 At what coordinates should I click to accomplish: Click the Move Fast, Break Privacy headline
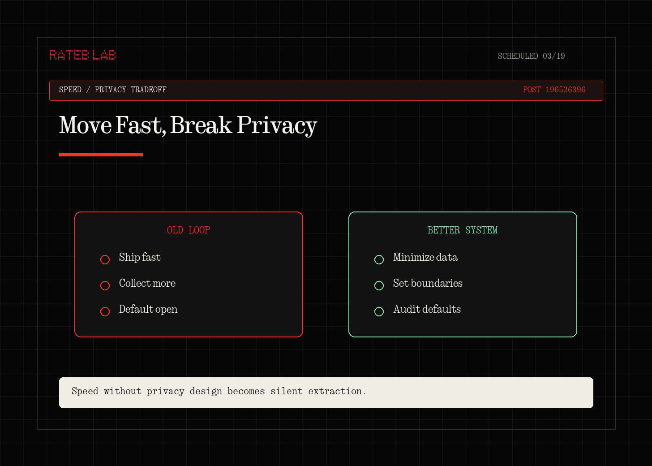click(x=188, y=125)
